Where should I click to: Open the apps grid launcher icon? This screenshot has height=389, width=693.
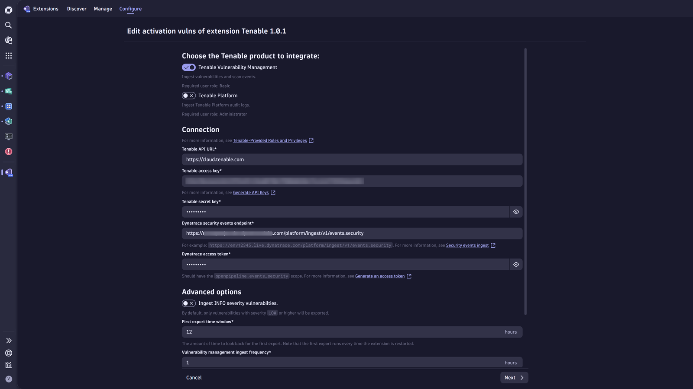point(8,56)
